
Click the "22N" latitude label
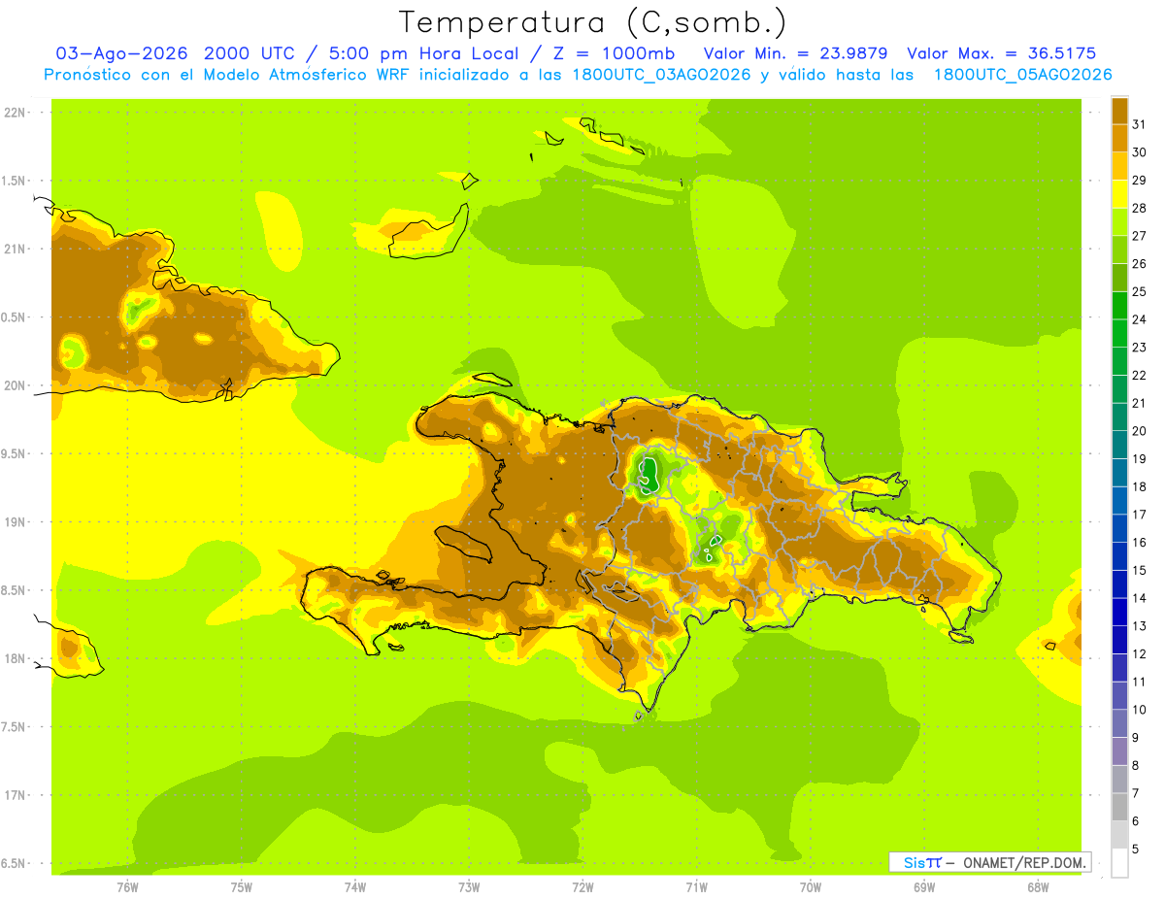(x=16, y=113)
